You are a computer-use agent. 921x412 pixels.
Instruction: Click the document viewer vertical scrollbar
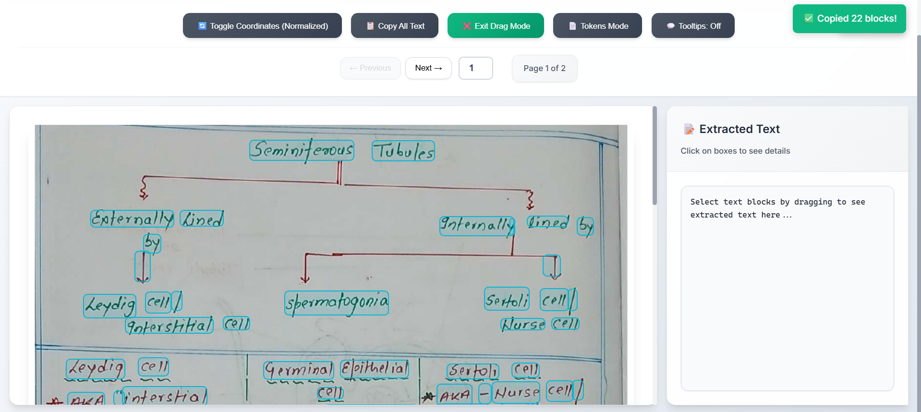coord(654,156)
